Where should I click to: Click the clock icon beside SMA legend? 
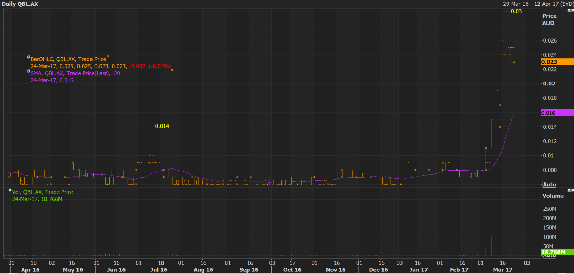pyautogui.click(x=28, y=71)
